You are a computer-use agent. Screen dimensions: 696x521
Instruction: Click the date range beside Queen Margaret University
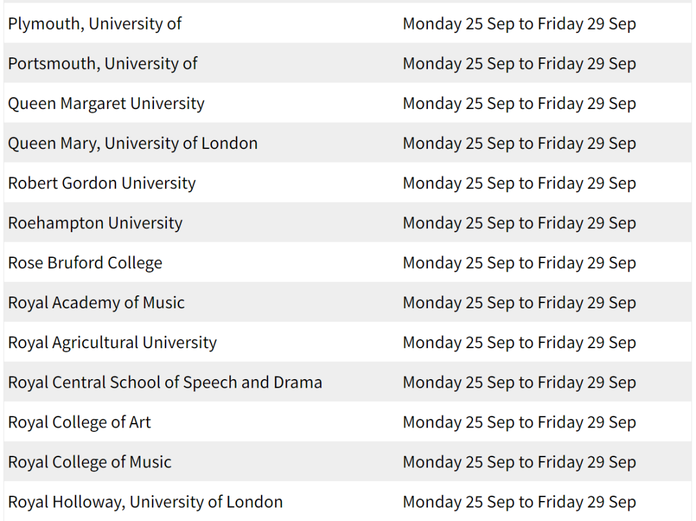point(519,104)
